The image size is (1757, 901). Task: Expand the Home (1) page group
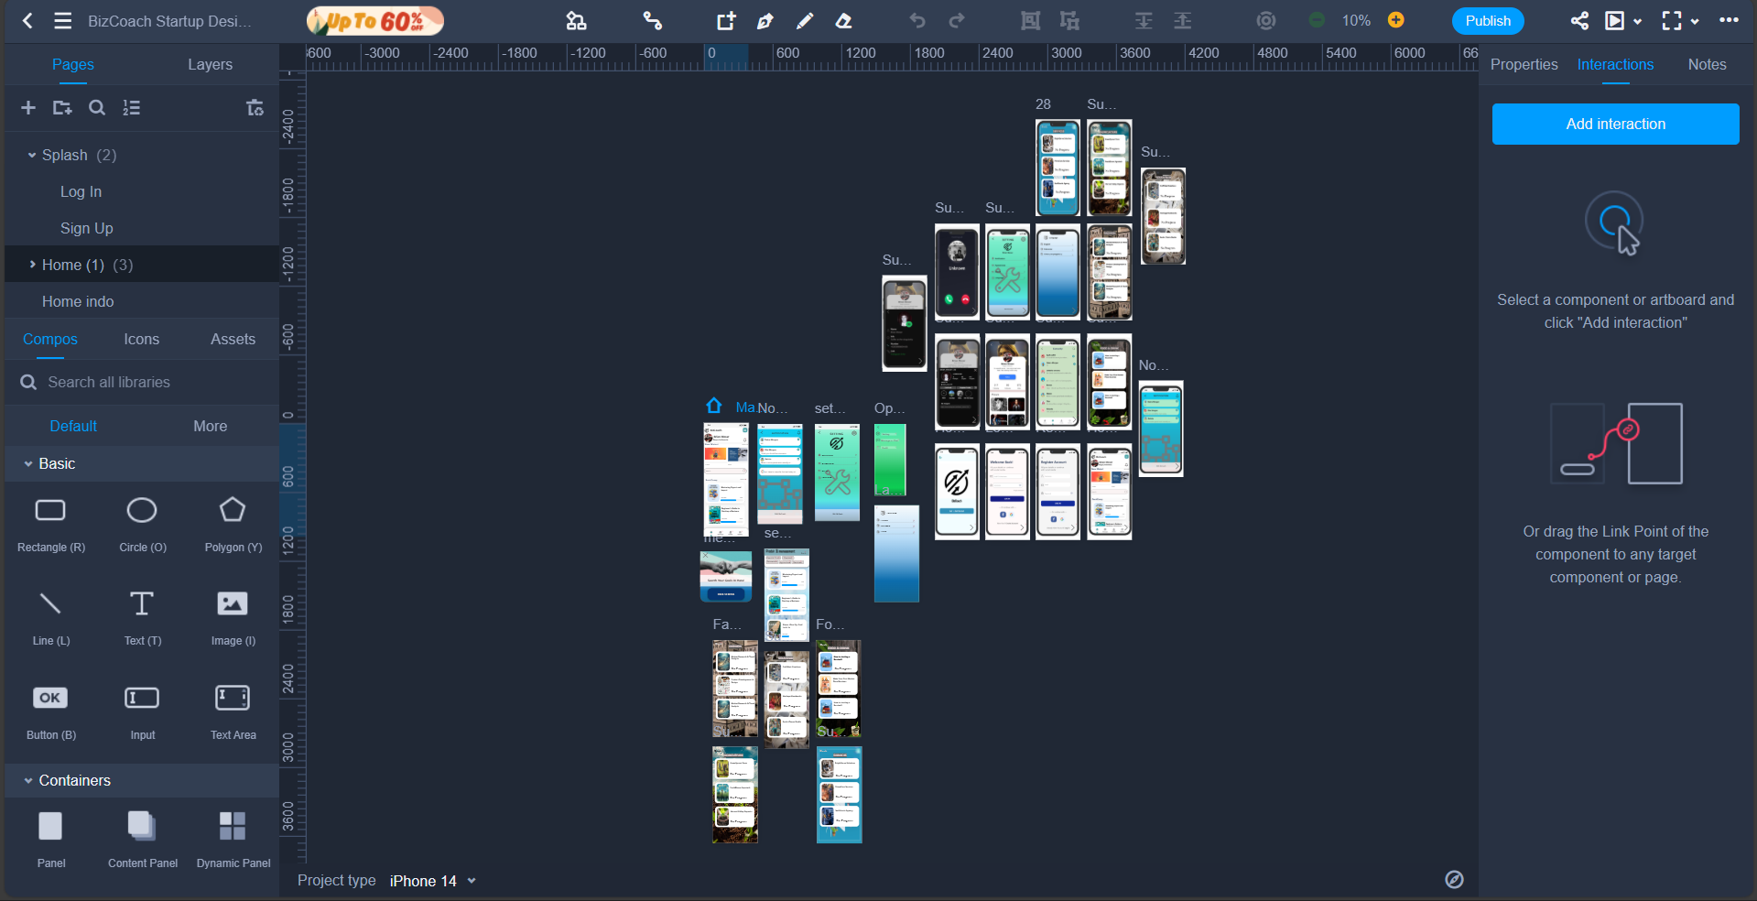tap(32, 265)
